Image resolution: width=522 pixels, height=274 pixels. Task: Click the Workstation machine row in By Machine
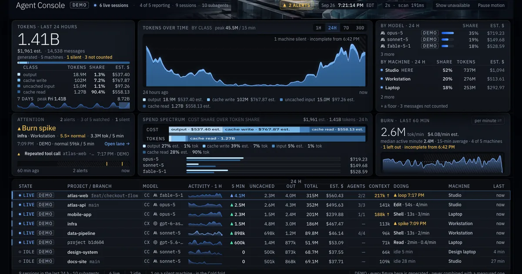coord(442,79)
